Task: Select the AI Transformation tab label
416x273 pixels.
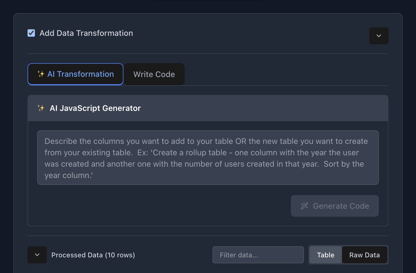Action: coord(81,74)
